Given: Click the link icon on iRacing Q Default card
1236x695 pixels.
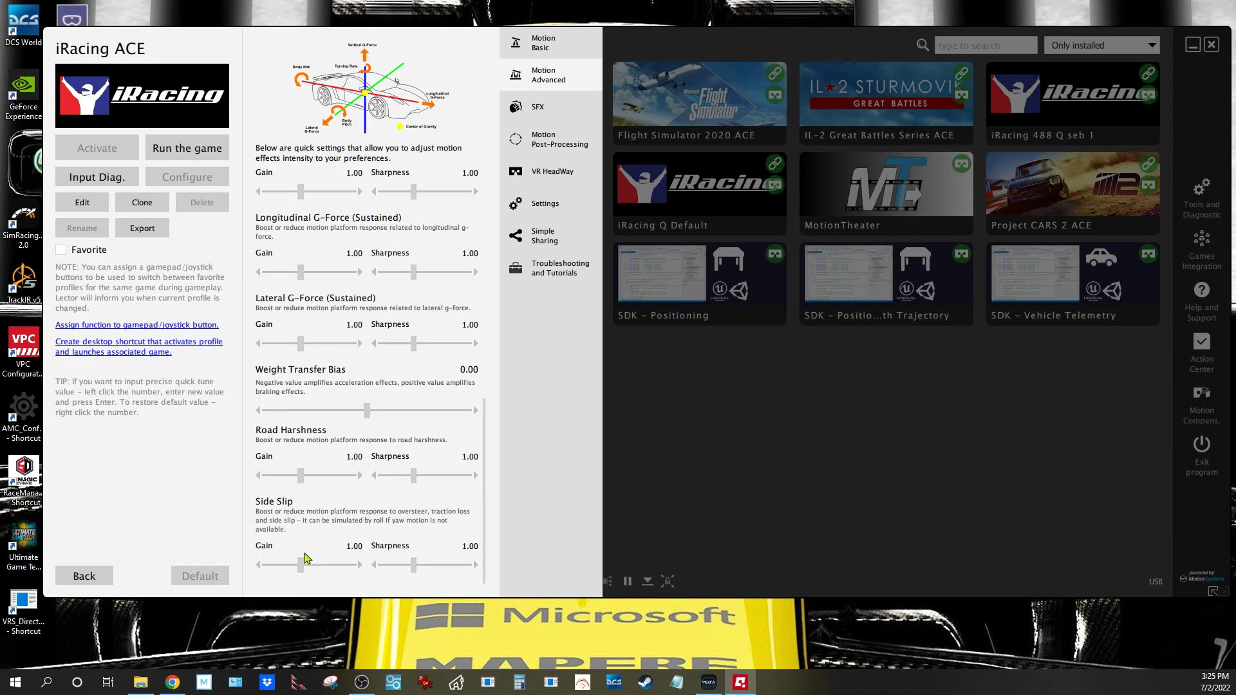Looking at the screenshot, I should point(775,163).
